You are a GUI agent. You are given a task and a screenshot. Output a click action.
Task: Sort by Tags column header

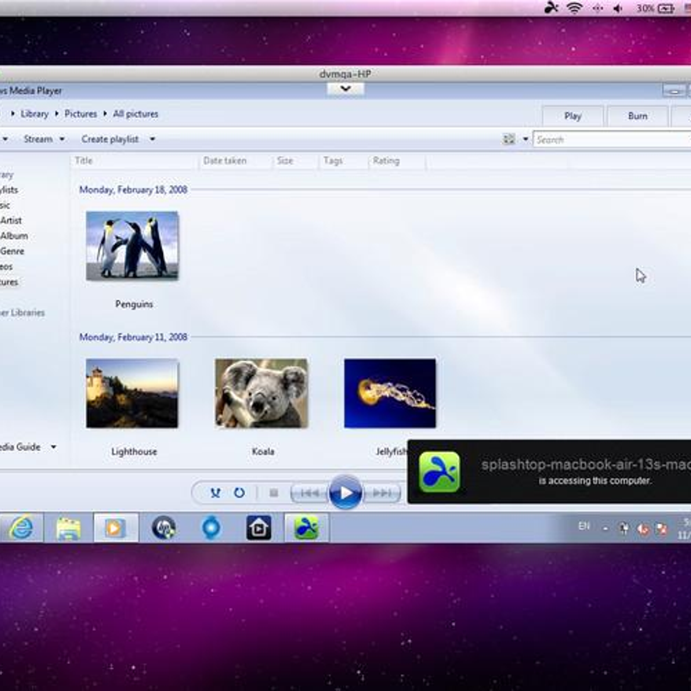(344, 161)
